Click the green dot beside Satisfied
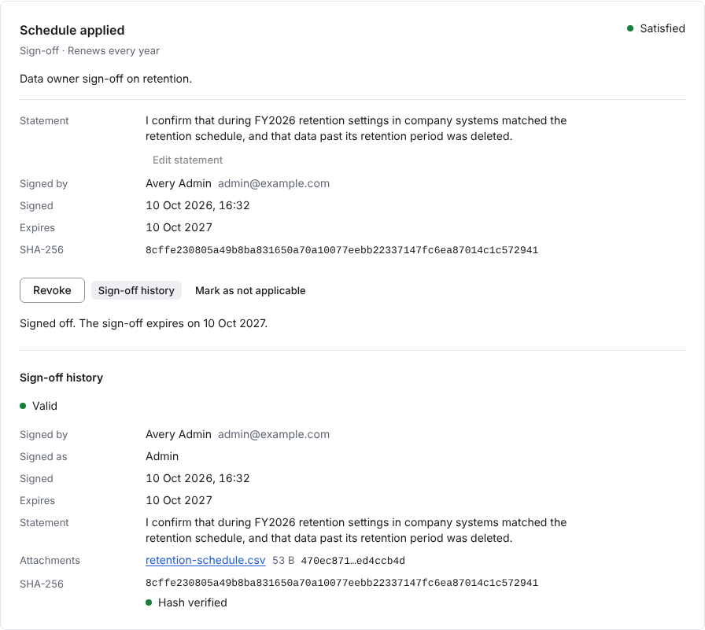The width and height of the screenshot is (705, 630). tap(630, 28)
